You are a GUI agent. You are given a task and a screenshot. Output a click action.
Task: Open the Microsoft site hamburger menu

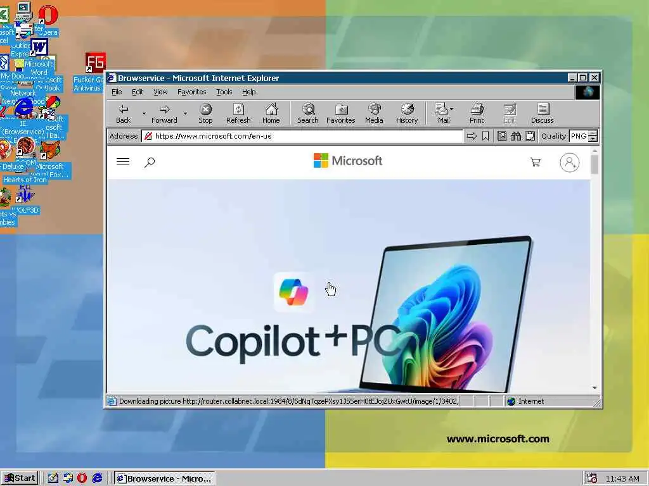[123, 161]
